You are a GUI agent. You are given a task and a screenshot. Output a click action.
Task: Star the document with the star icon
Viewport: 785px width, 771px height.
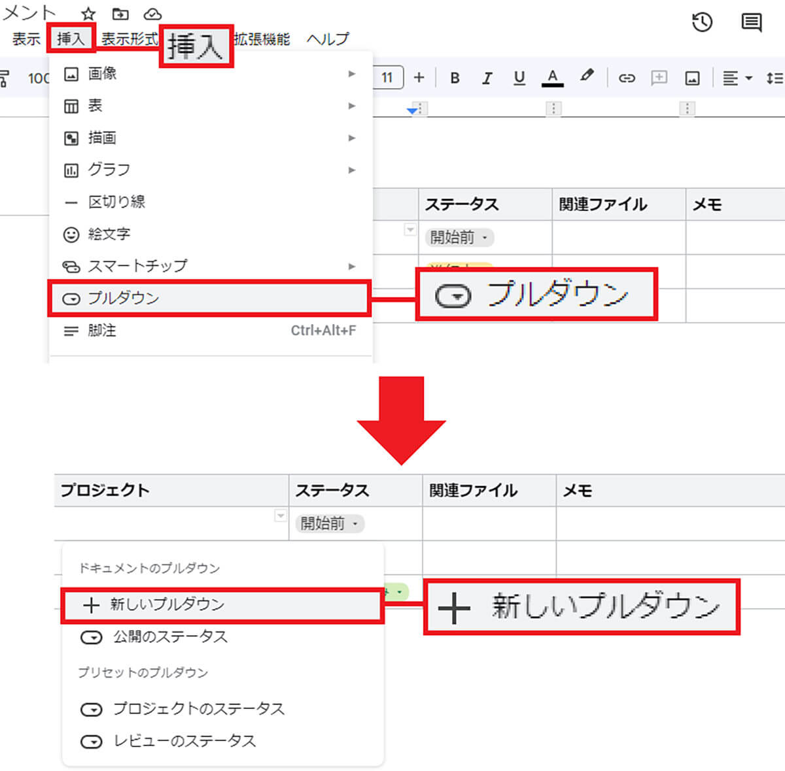[88, 14]
